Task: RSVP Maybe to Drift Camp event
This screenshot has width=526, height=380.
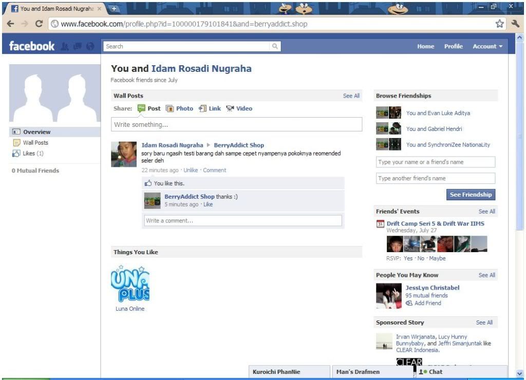Action: tap(438, 258)
